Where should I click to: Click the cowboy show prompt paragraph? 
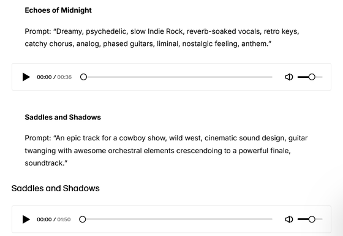166,151
